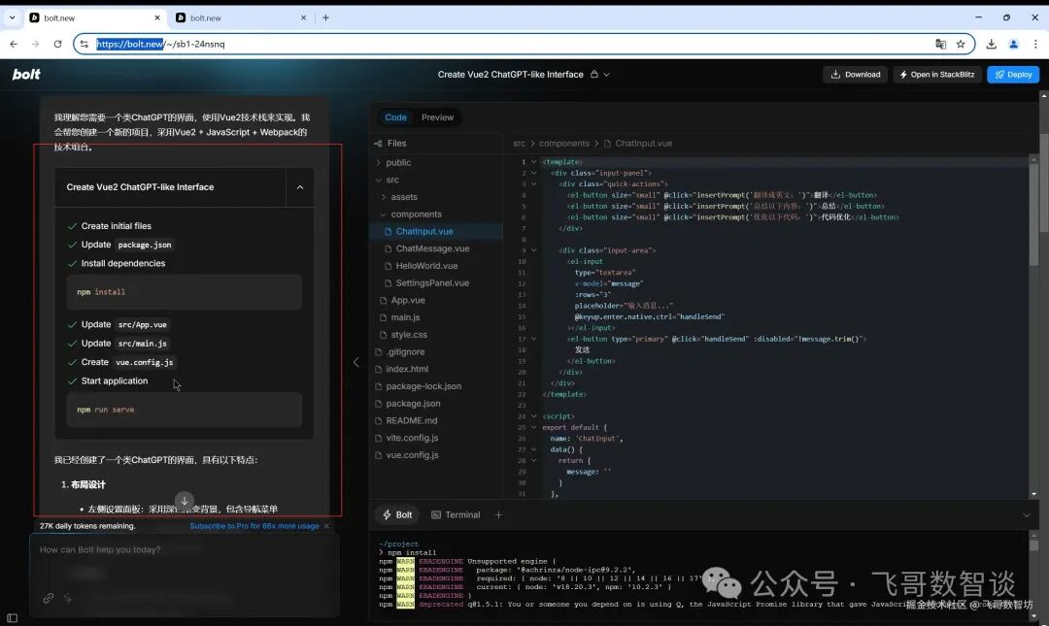The height and width of the screenshot is (626, 1049).
Task: Click src in the breadcrumb
Action: pos(519,143)
